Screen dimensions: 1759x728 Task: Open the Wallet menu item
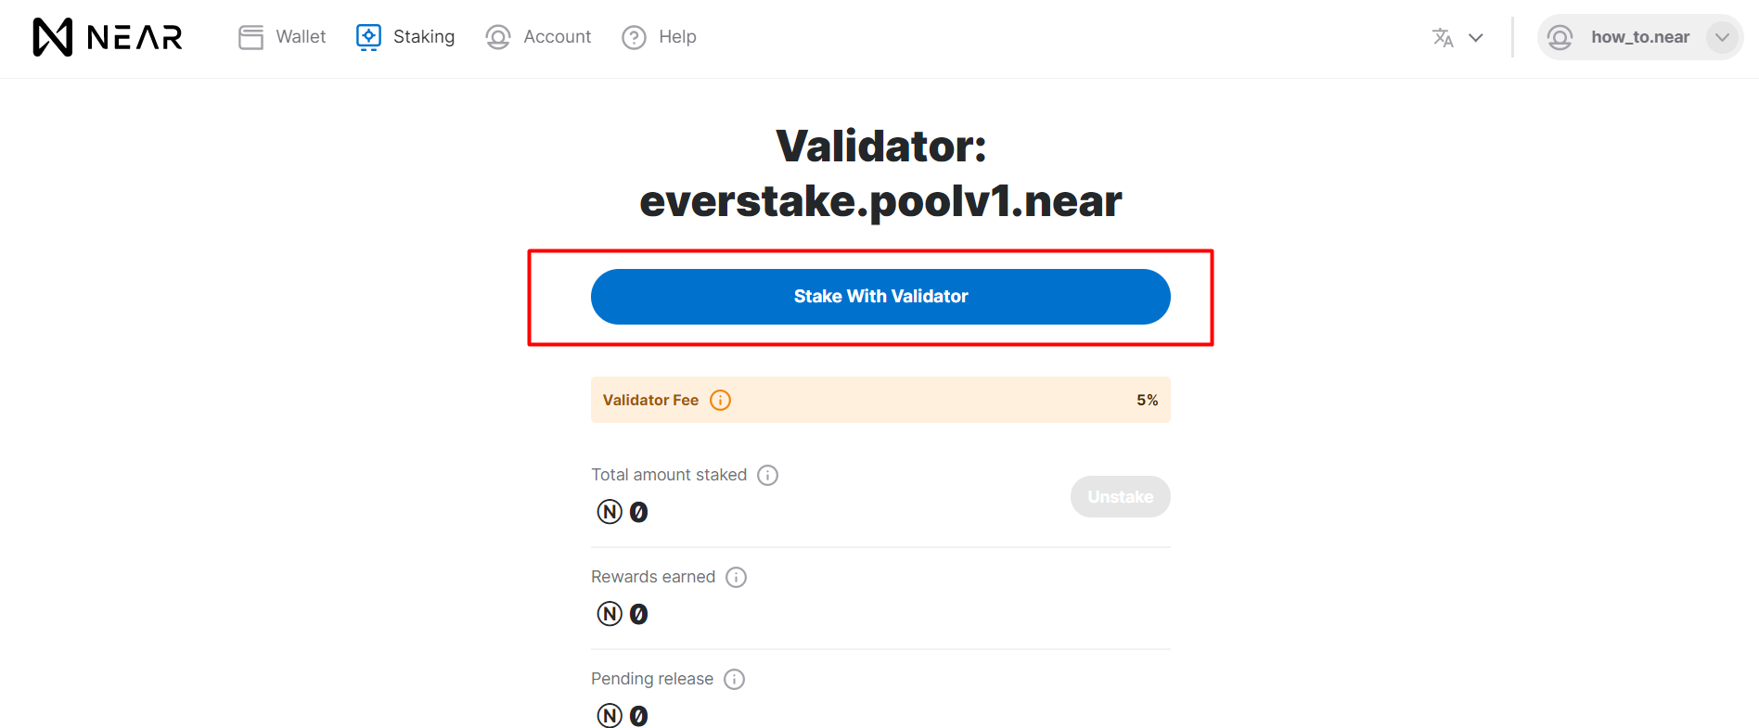tap(300, 37)
